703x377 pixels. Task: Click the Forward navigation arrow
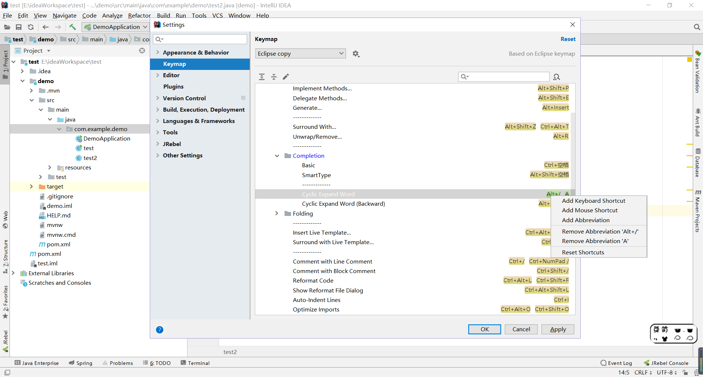[58, 27]
